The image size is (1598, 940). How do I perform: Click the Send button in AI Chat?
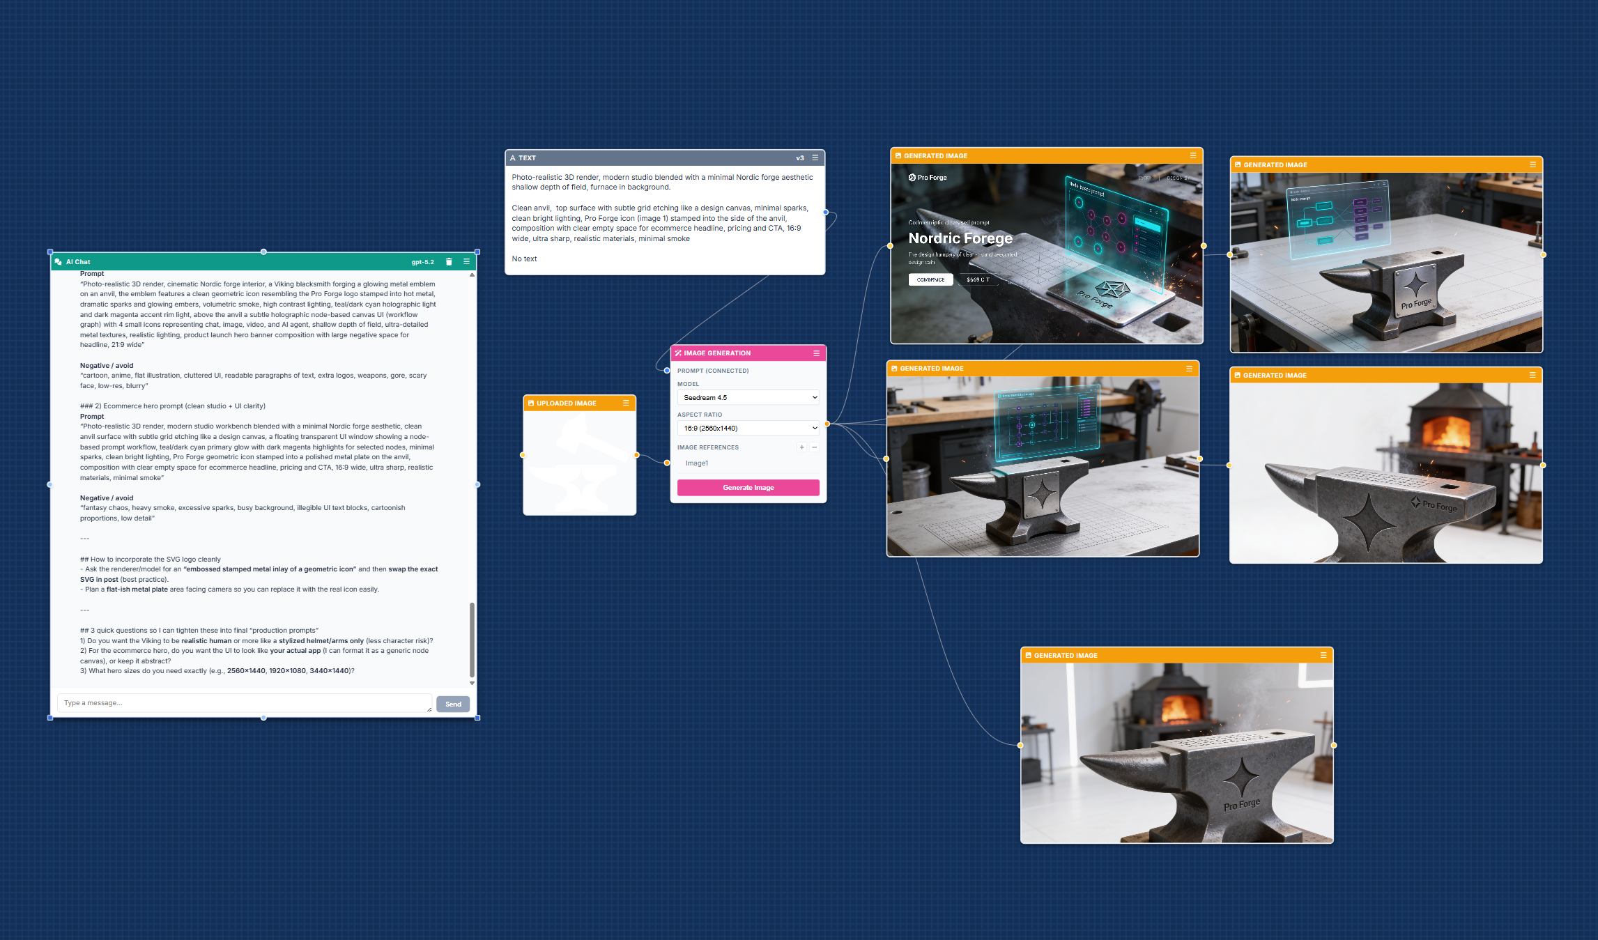pos(454,704)
